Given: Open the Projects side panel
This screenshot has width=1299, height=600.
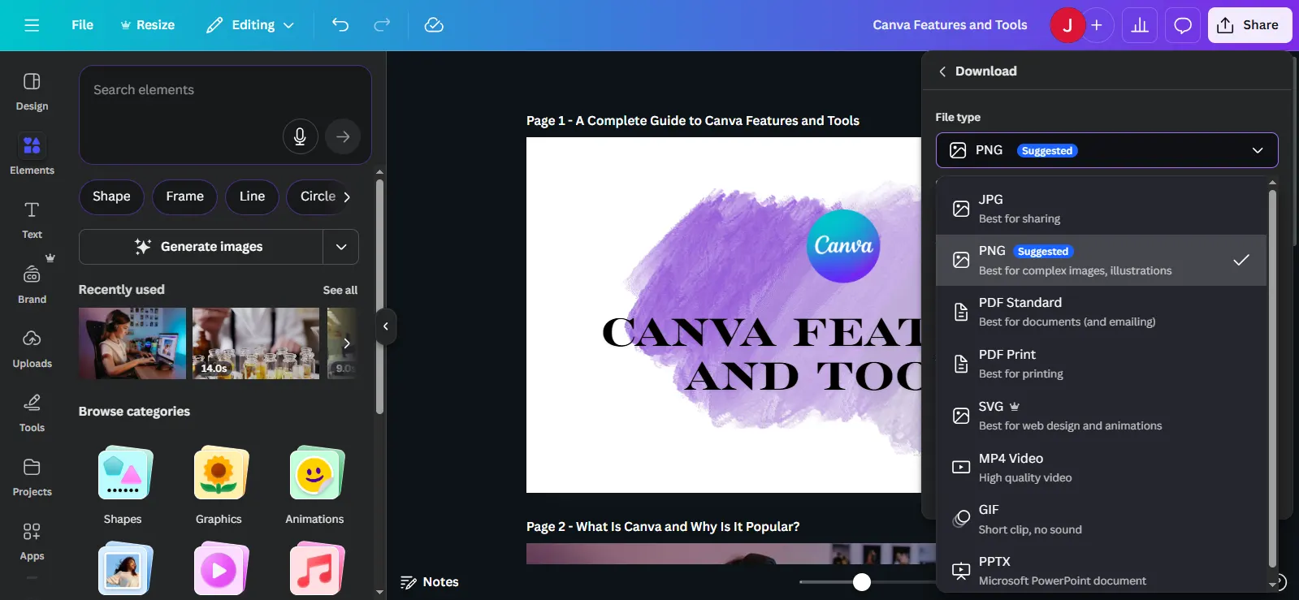Looking at the screenshot, I should point(32,477).
